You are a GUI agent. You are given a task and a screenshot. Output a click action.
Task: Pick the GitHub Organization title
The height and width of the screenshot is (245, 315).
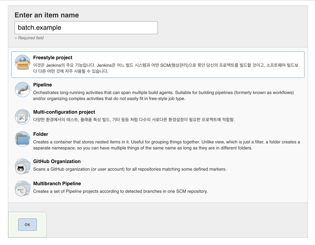coord(57,162)
